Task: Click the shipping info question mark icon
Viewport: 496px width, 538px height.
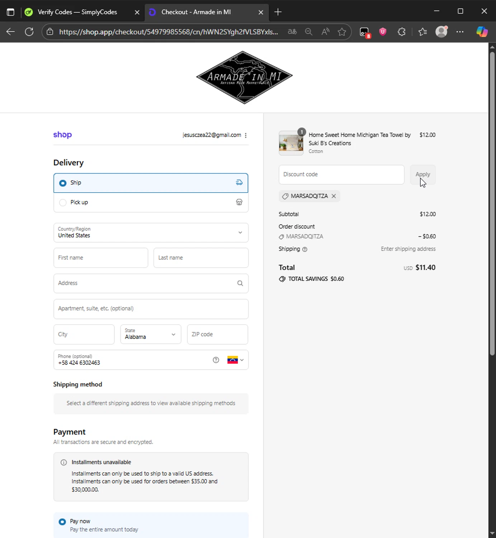Action: (305, 249)
